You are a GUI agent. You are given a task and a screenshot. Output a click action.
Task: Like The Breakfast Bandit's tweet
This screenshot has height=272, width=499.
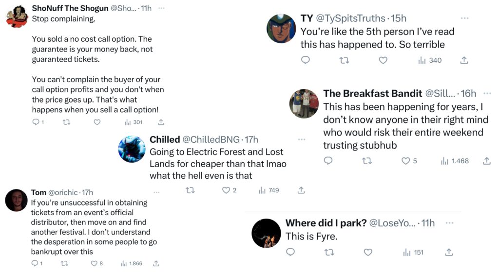[x=406, y=161]
